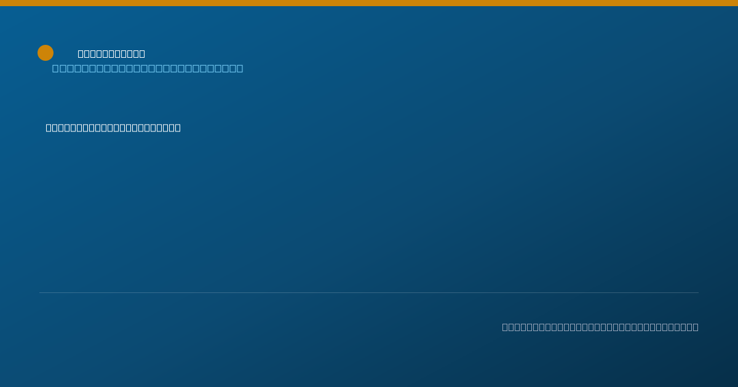Click the last character of the footer text

(x=695, y=327)
